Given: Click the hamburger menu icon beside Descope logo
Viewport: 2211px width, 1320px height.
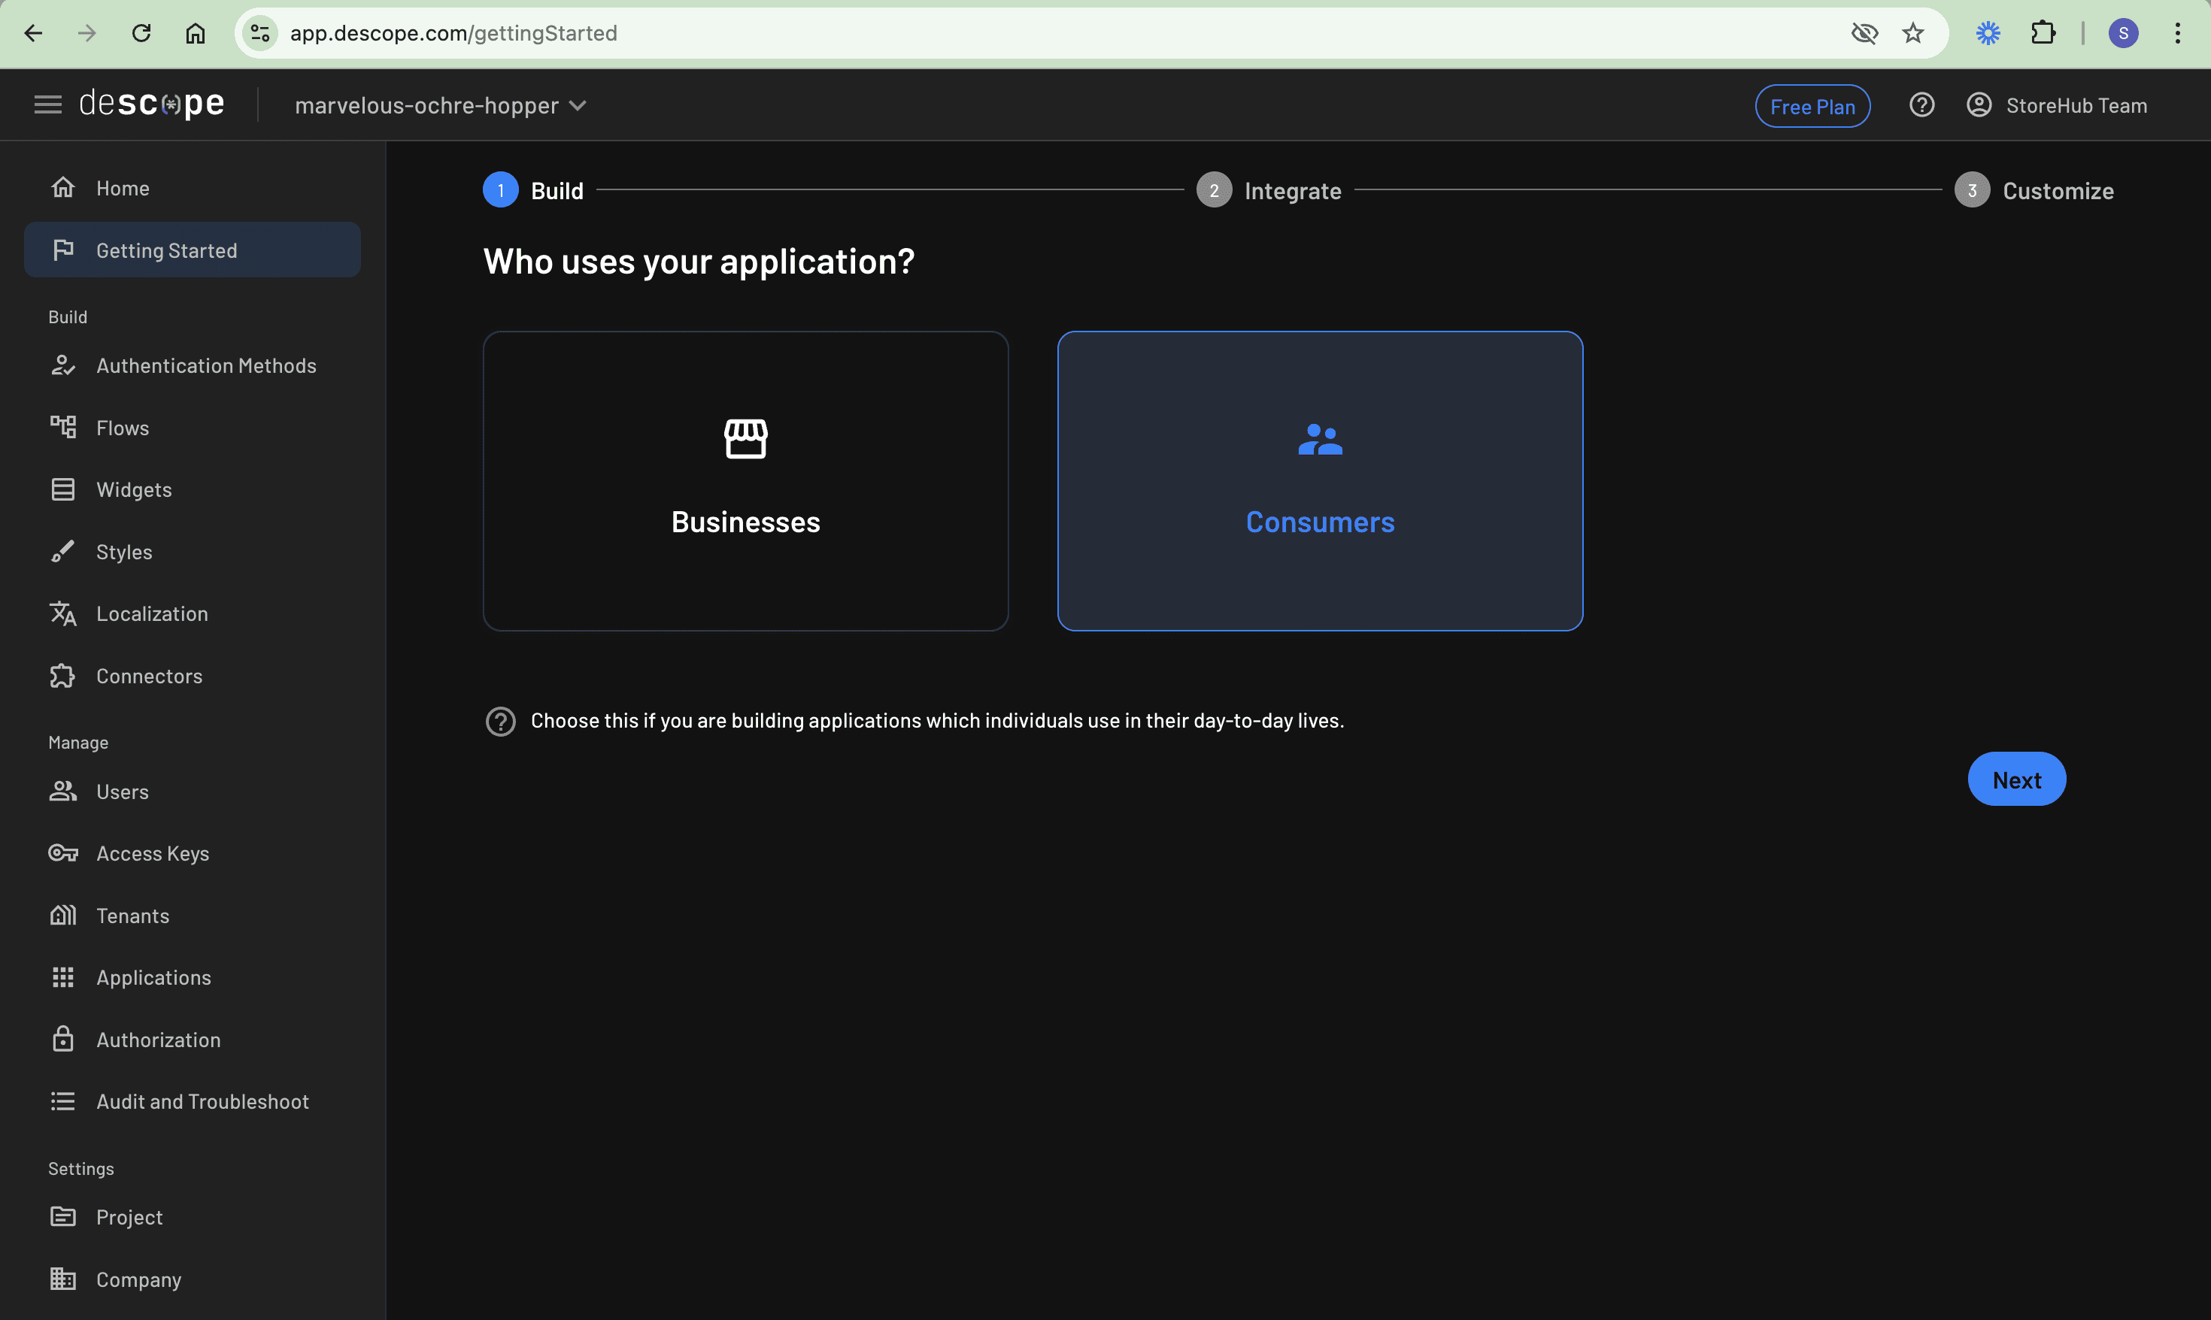Looking at the screenshot, I should pyautogui.click(x=48, y=105).
